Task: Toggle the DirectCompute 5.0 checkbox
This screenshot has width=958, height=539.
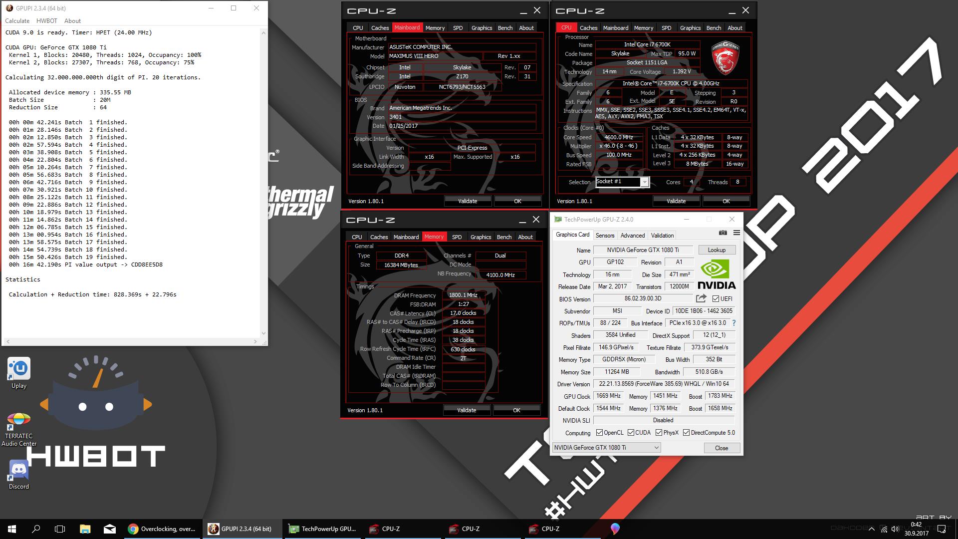Action: click(x=686, y=433)
